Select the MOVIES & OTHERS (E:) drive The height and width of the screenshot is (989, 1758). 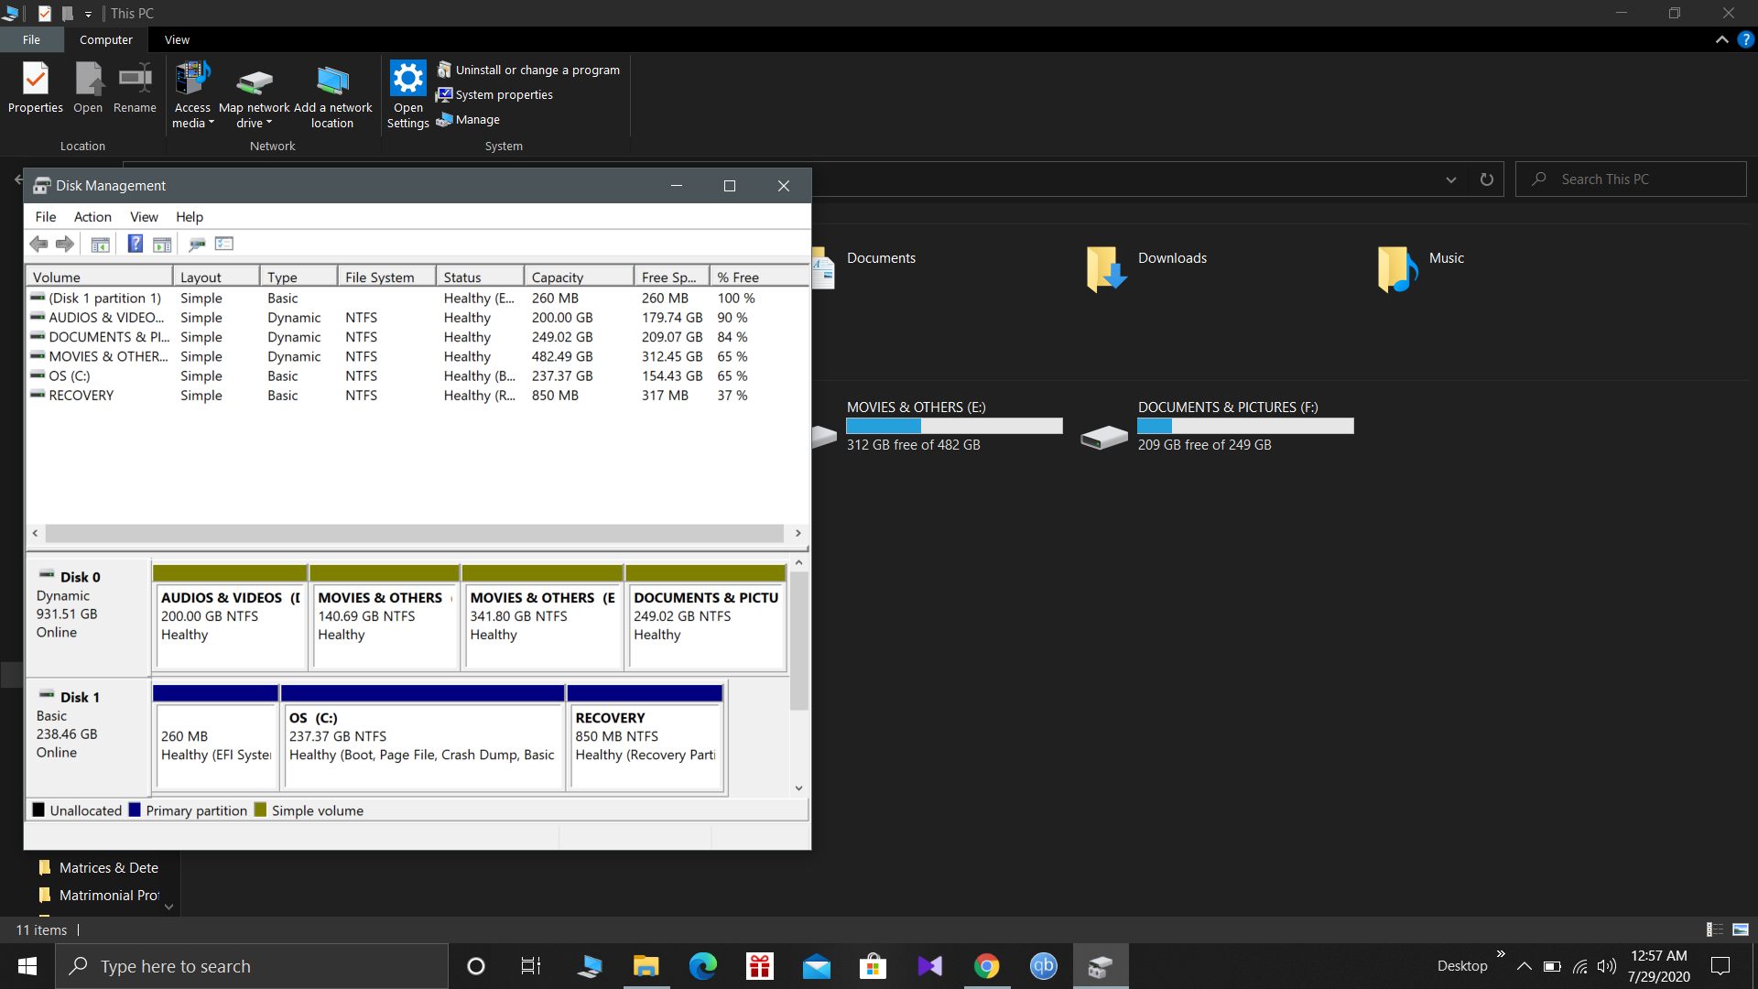pyautogui.click(x=938, y=426)
